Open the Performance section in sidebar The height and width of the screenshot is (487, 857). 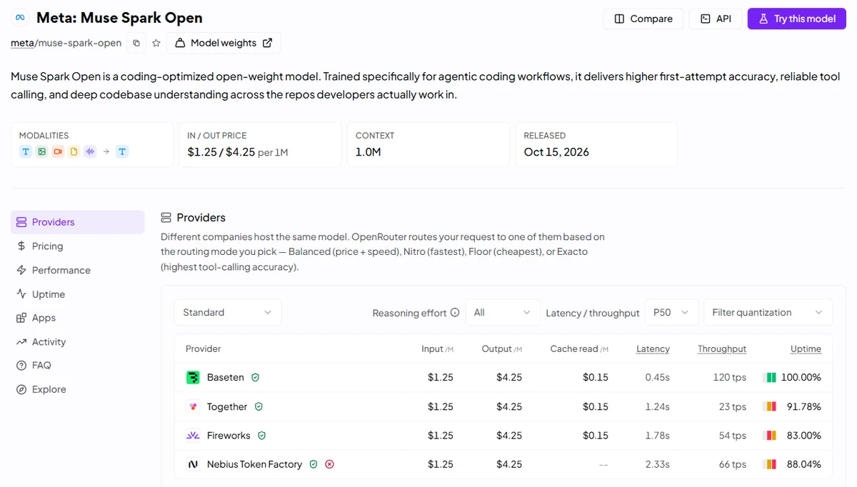pos(77,270)
